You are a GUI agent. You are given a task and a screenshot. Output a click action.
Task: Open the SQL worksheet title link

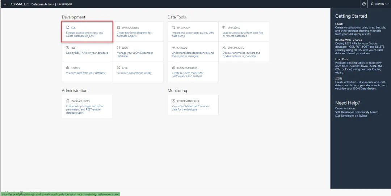[73, 28]
